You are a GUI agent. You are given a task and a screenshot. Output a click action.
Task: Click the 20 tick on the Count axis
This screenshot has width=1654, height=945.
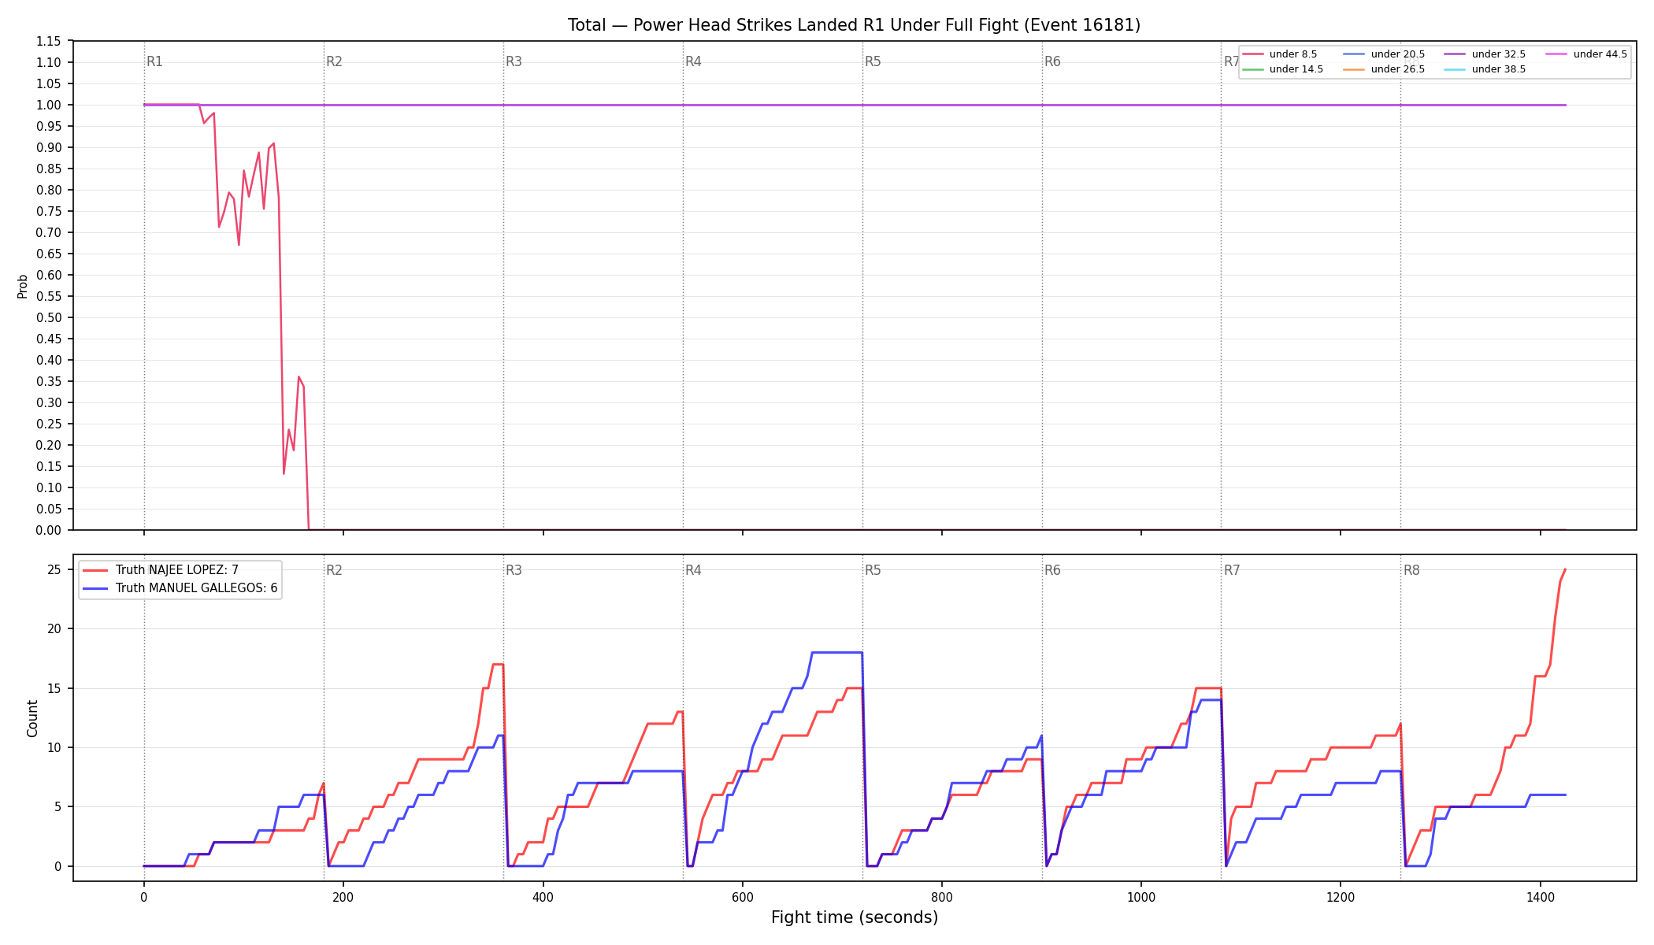[54, 628]
